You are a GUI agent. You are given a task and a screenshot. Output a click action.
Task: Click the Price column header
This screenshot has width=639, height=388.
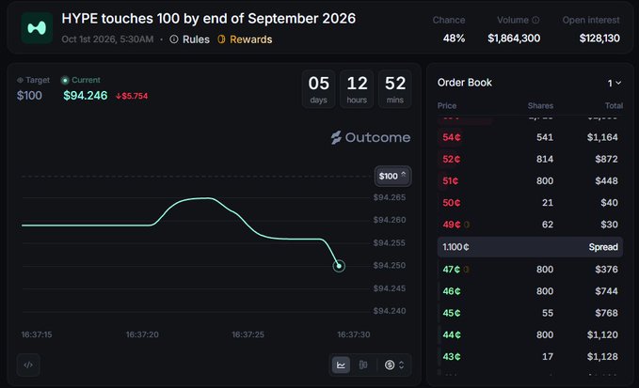[x=447, y=106]
